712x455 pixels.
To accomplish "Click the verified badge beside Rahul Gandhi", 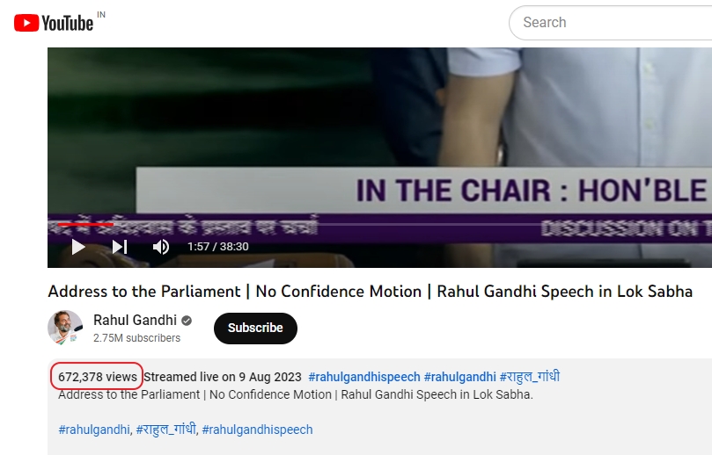I will [187, 321].
